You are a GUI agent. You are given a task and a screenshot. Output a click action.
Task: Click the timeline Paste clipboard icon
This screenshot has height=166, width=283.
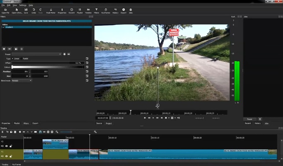coord(15,132)
